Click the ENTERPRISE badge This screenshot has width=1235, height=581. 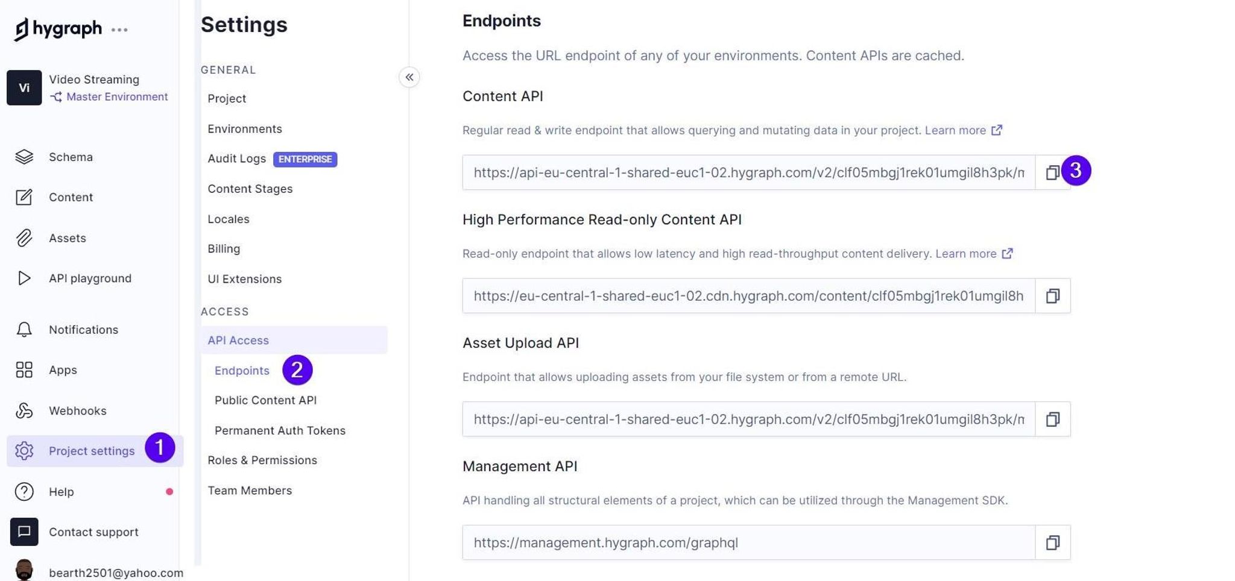pos(305,159)
